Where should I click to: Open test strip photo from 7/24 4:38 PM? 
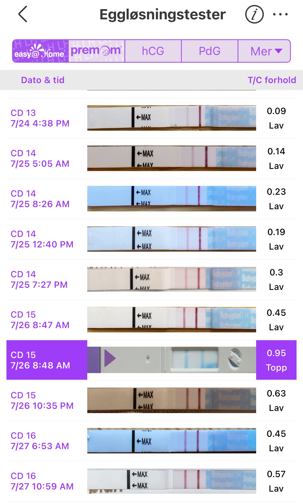tap(172, 118)
